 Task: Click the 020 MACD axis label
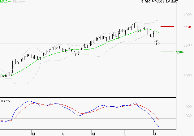[188, 116]
